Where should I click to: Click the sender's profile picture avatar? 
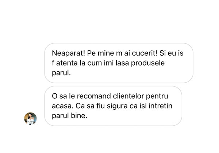(x=30, y=118)
